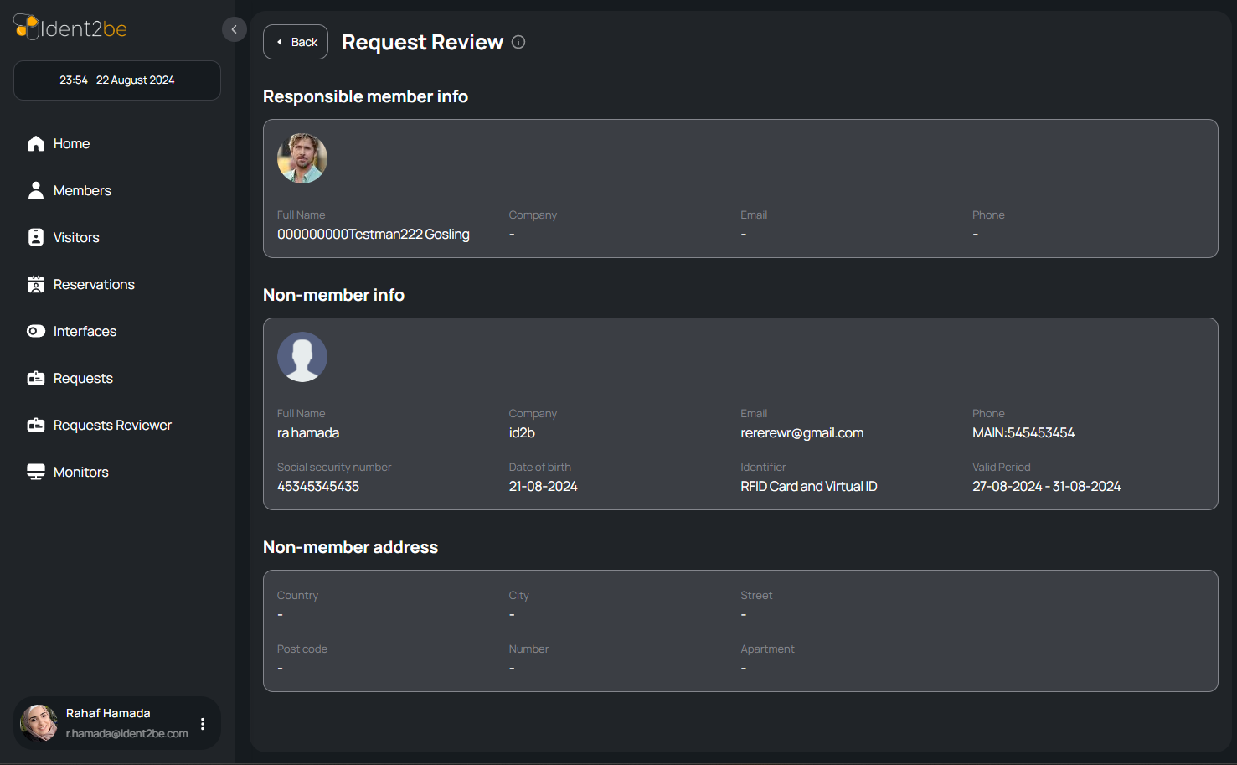The image size is (1237, 765).
Task: Click the Ident2be logo
Action: pyautogui.click(x=70, y=28)
